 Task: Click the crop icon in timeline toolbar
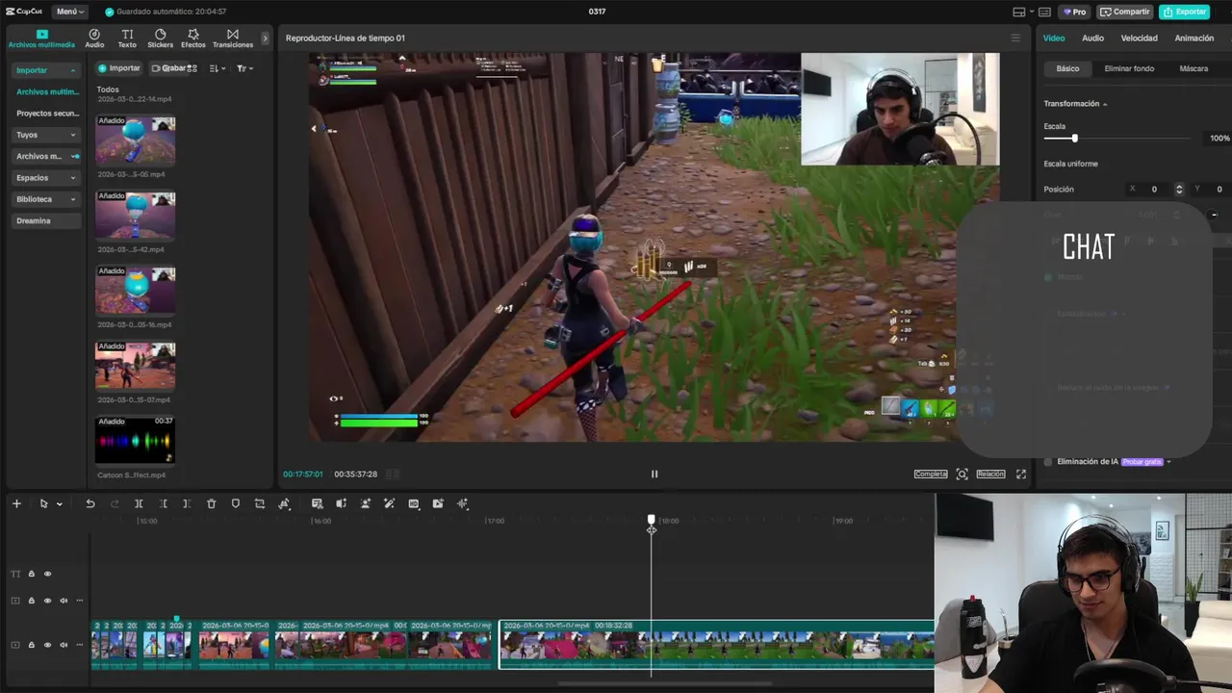pos(259,503)
